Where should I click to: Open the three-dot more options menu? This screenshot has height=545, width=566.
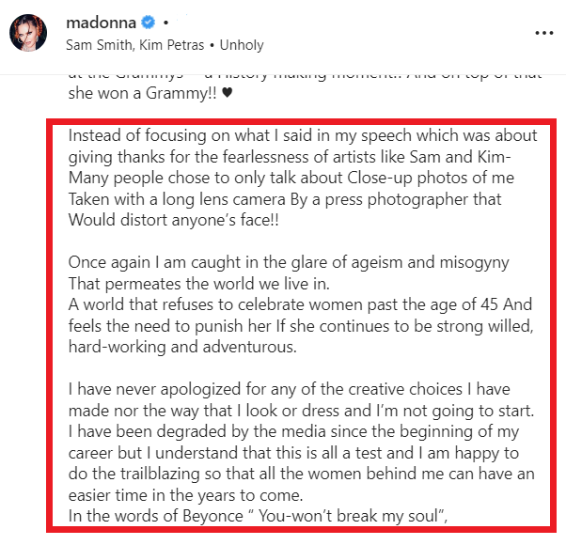[544, 33]
